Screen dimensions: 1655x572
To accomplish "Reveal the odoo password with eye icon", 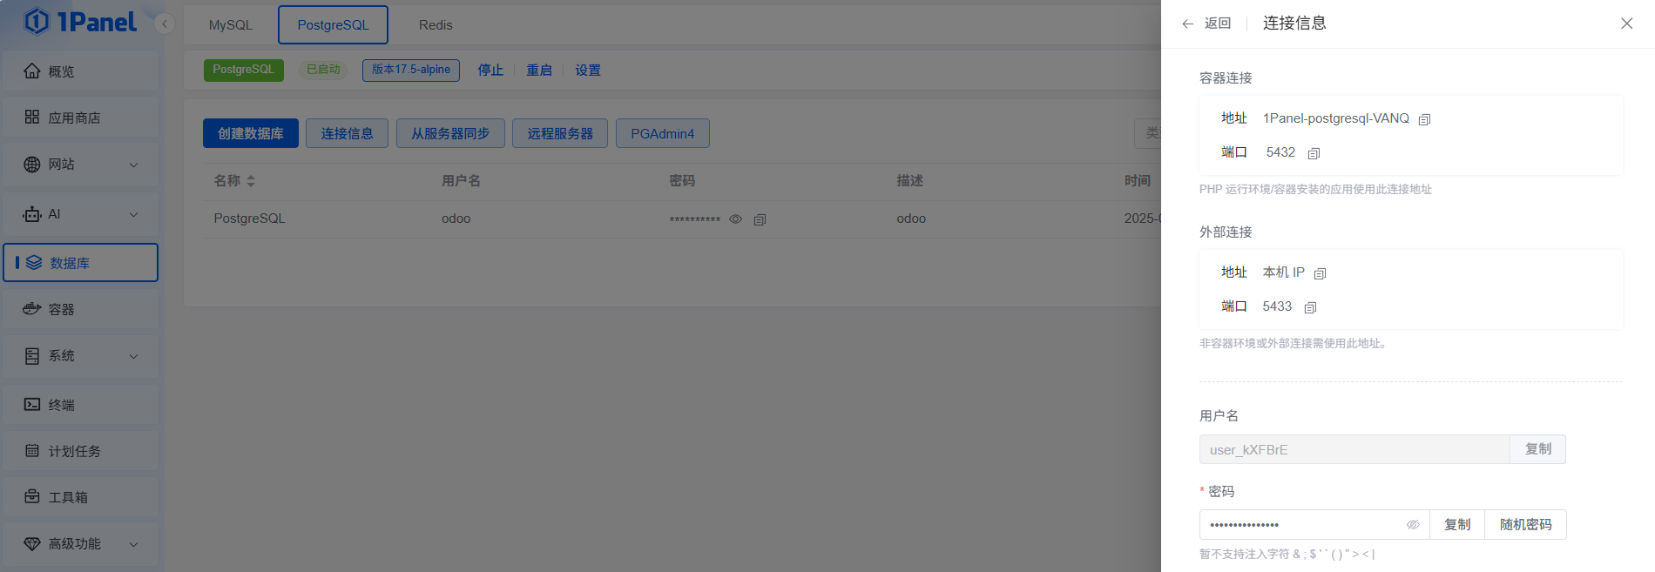I will coord(735,219).
